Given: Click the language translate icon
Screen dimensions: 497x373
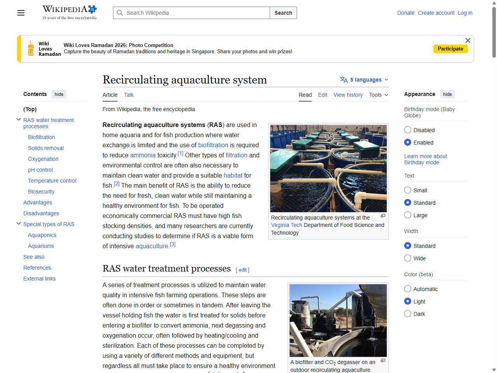Looking at the screenshot, I should [344, 80].
